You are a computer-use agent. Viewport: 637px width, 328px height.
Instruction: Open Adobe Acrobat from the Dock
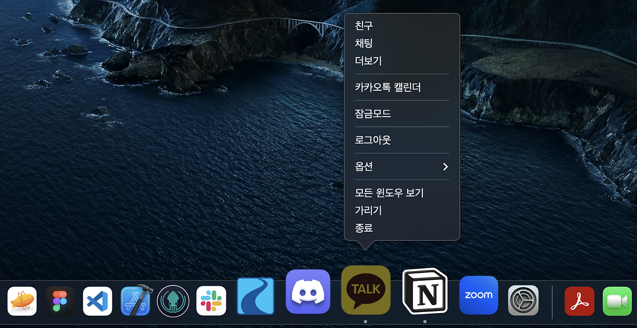coord(579,300)
